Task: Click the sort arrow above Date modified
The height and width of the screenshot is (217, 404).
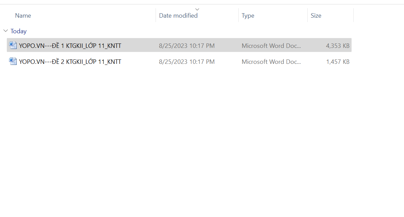Action: (197, 9)
